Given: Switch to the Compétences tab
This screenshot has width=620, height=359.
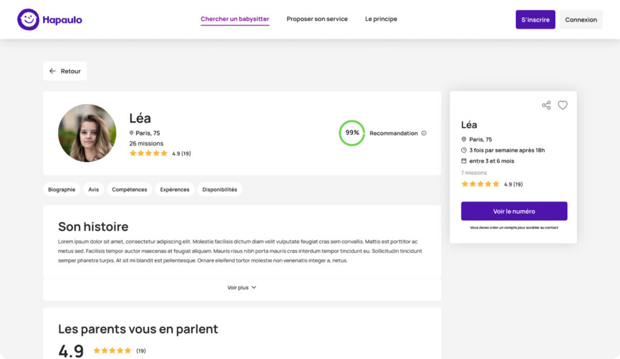Looking at the screenshot, I should point(130,189).
